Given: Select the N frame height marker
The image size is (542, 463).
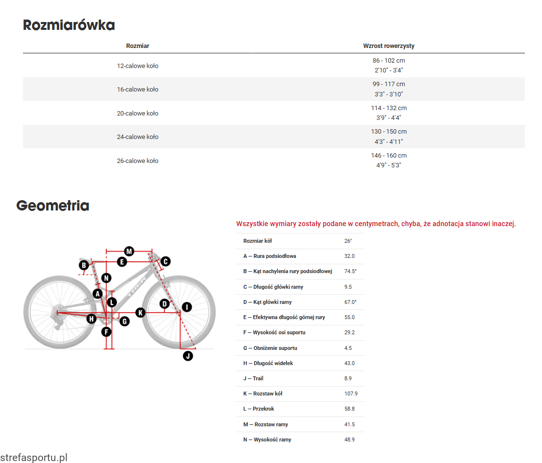Looking at the screenshot, I should 106,278.
